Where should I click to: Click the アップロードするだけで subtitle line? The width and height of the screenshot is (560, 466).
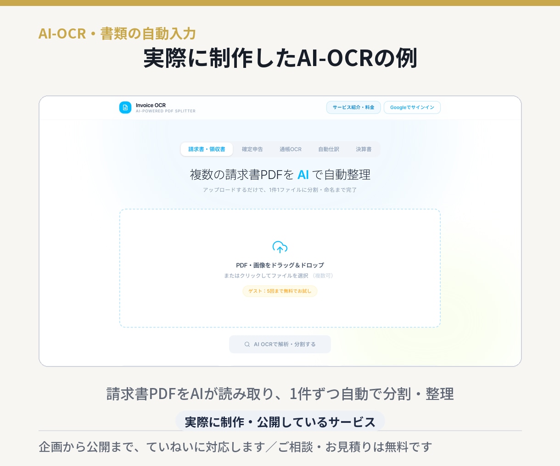280,190
